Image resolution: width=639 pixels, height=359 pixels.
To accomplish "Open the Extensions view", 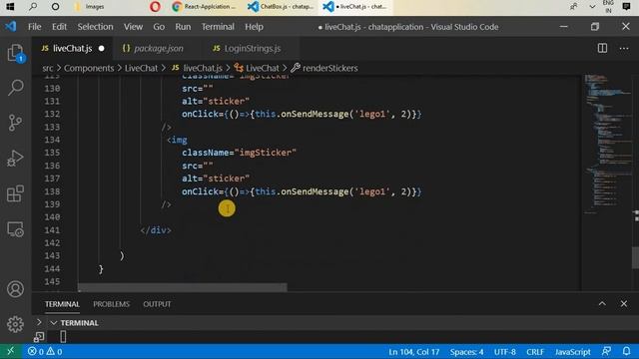I will 16,193.
